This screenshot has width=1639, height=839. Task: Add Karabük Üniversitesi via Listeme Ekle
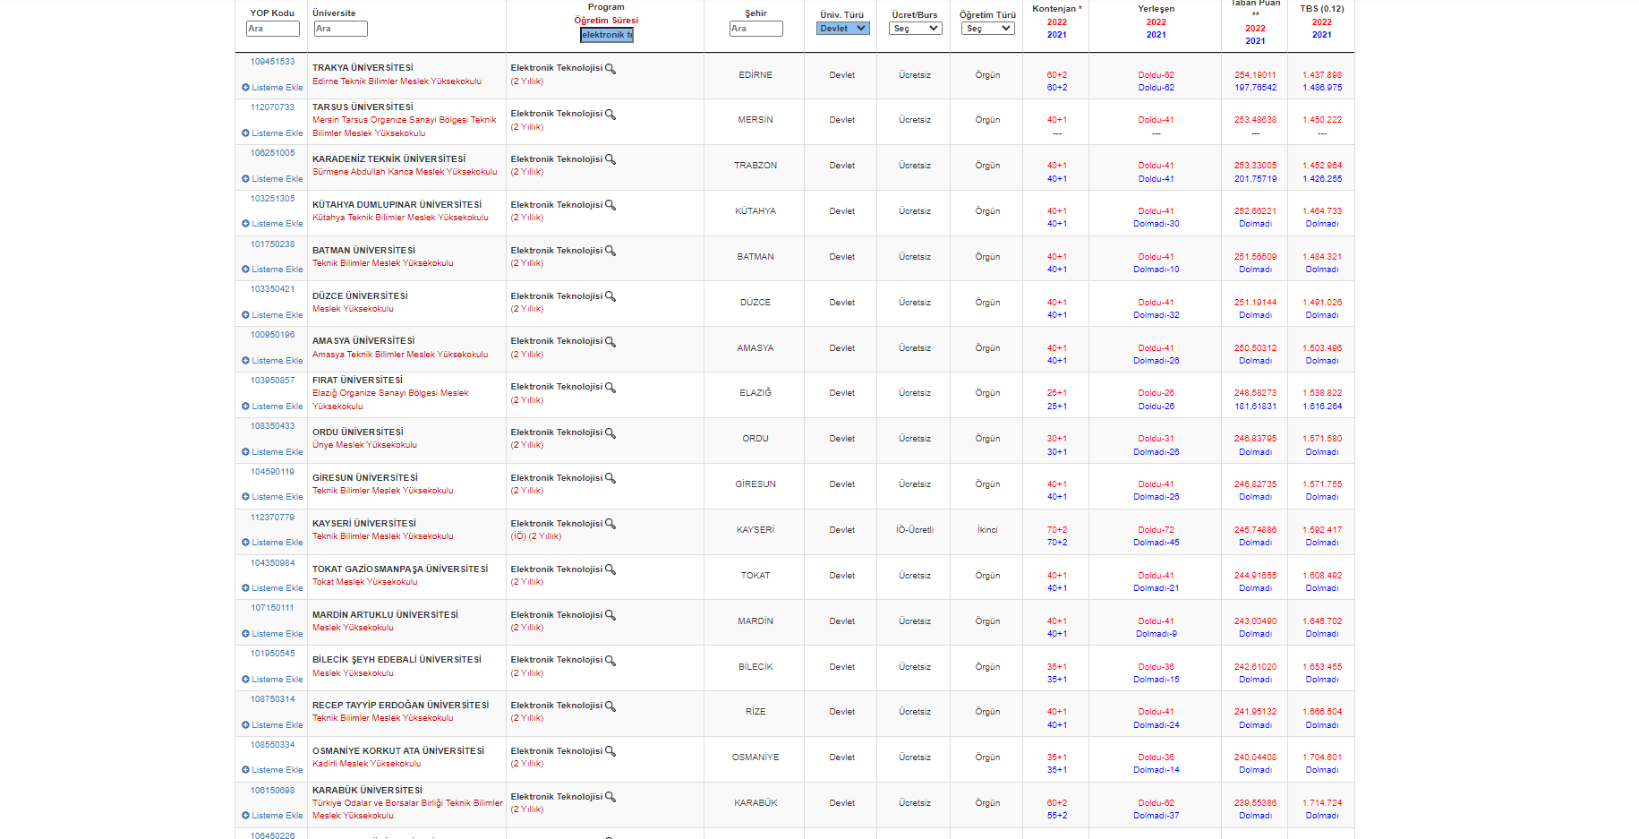point(272,816)
